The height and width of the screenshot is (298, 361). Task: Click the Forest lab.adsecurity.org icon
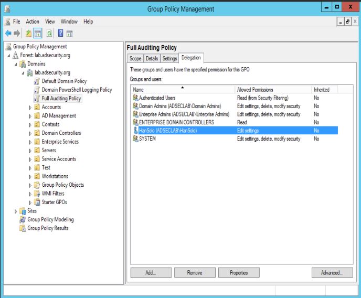[x=15, y=55]
